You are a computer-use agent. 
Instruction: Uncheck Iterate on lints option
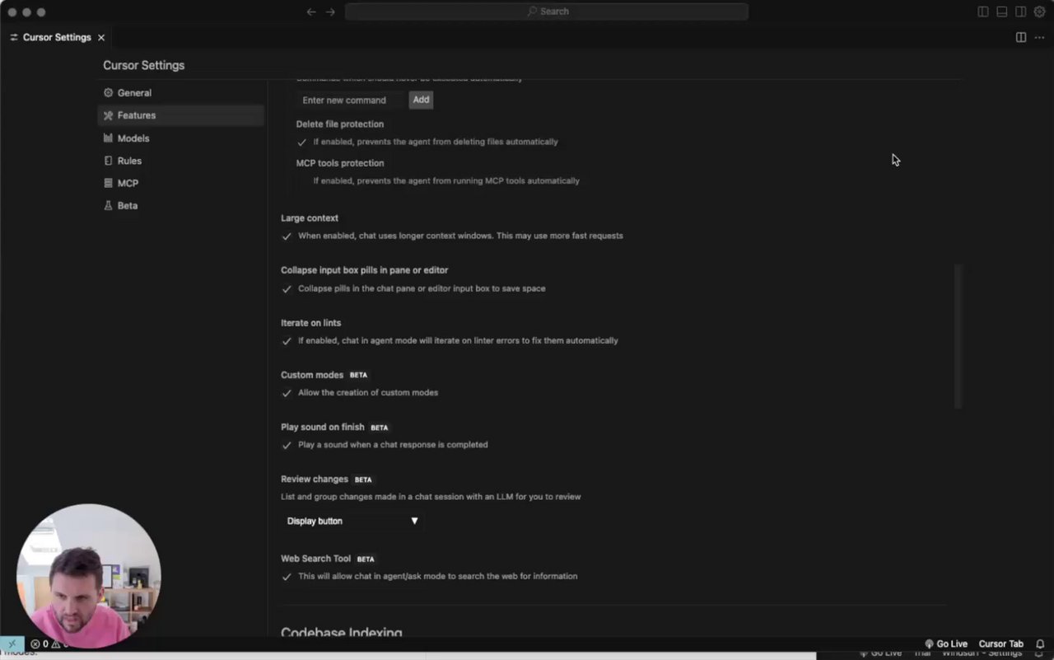pyautogui.click(x=287, y=341)
